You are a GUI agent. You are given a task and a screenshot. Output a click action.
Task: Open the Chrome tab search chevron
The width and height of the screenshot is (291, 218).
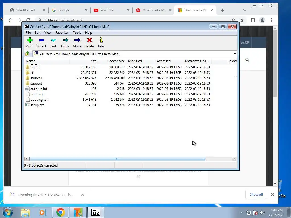coord(245,10)
